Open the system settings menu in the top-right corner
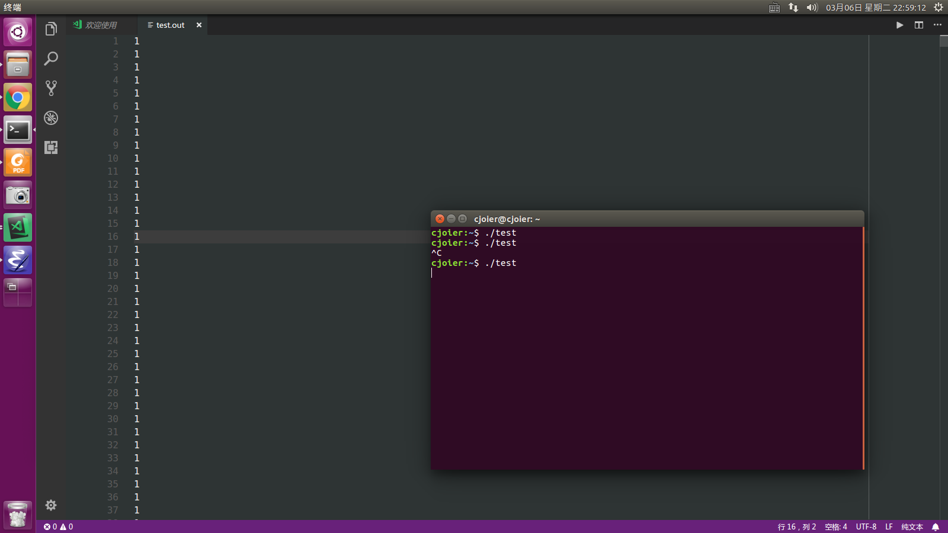This screenshot has height=533, width=948. (938, 8)
